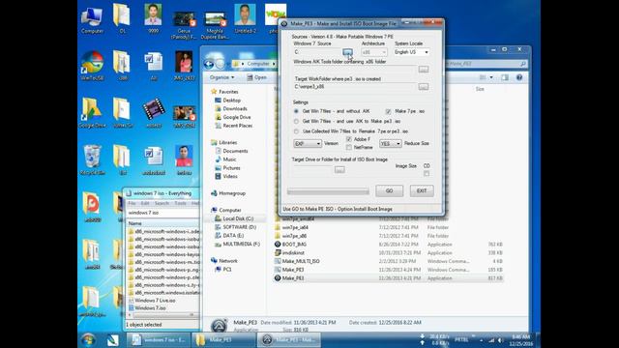The image size is (619, 348).
Task: Click the GO button
Action: click(x=389, y=191)
